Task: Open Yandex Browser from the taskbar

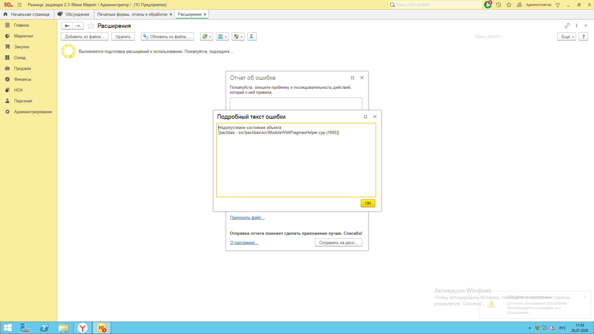Action: [83, 328]
